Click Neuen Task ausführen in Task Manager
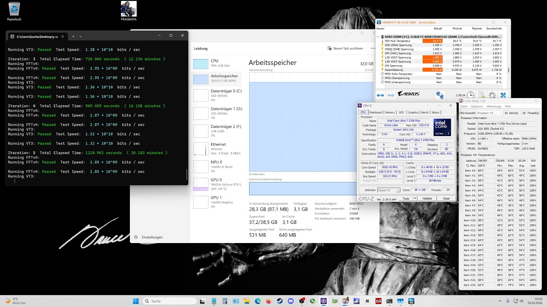This screenshot has height=307, width=547. (344, 48)
